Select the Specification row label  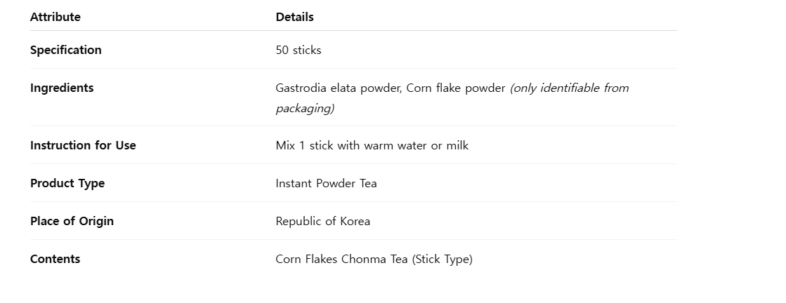coord(65,50)
